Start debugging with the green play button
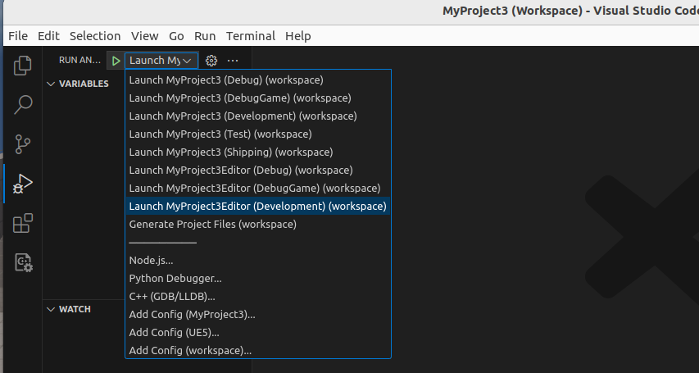Screen dimensions: 699x373 click(116, 61)
